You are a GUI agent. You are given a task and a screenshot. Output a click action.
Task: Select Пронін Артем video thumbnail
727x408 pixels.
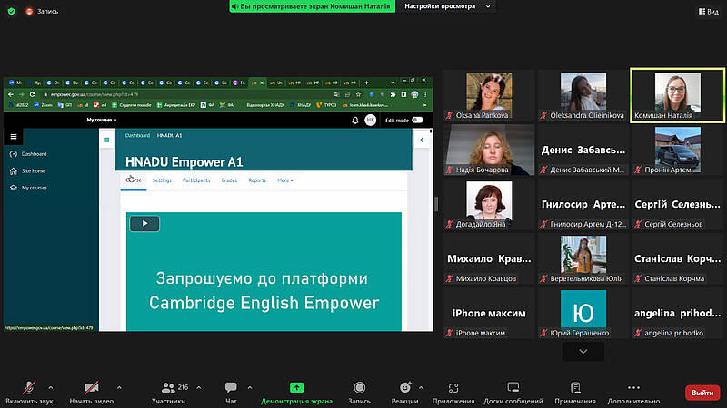click(x=677, y=150)
